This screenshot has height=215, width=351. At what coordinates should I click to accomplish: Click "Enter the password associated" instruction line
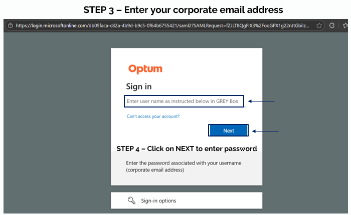(184, 163)
